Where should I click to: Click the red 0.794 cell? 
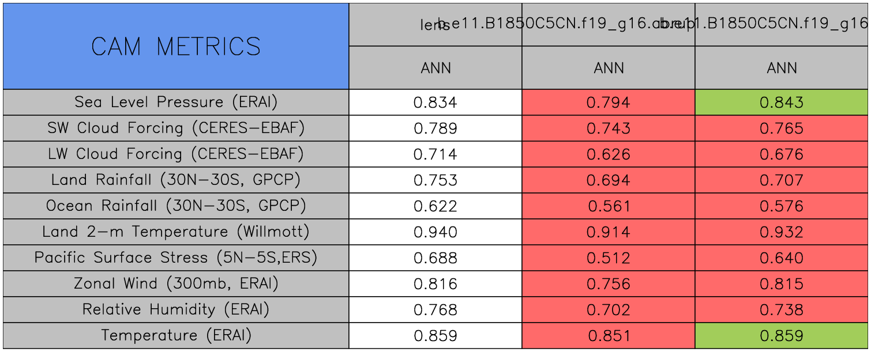(609, 103)
